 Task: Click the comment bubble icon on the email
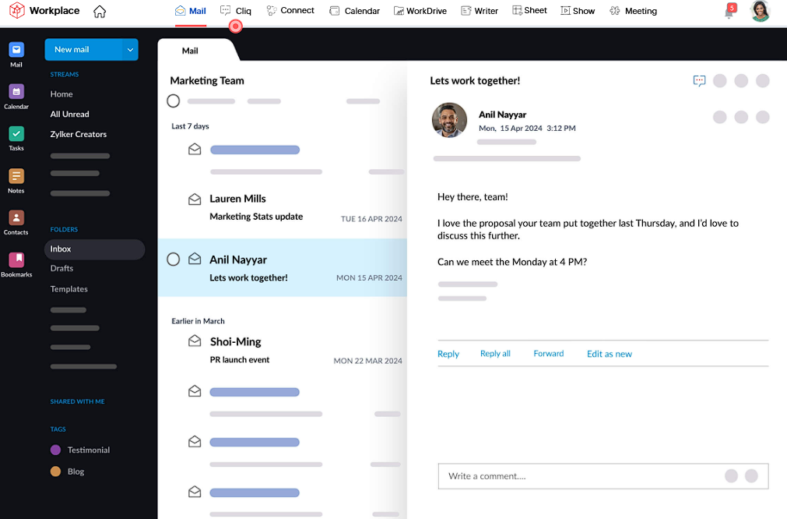coord(698,80)
